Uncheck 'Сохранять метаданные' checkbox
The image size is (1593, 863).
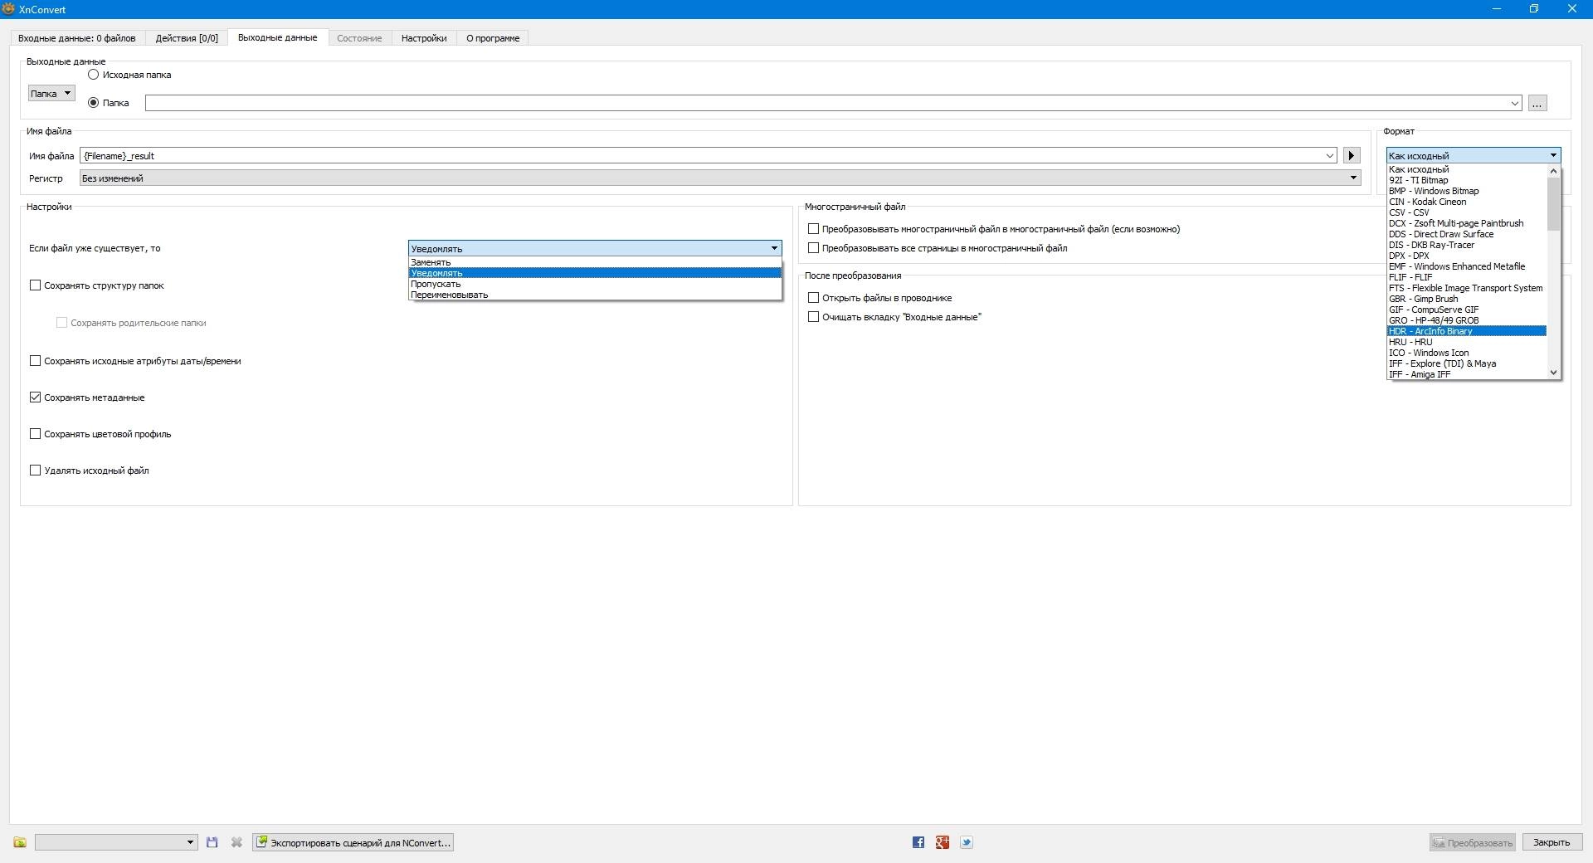click(x=36, y=397)
